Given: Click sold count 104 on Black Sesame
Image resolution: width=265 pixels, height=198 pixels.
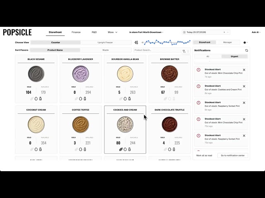Looking at the screenshot, I should tap(29, 92).
